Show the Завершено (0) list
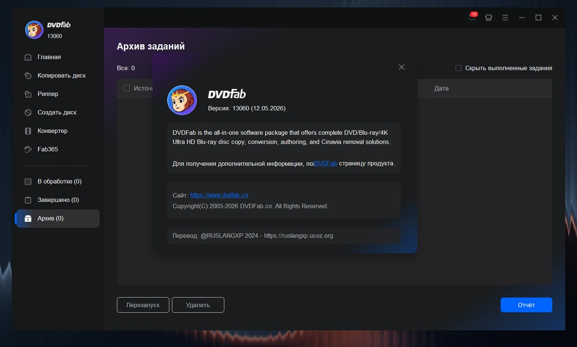The image size is (577, 347). [58, 200]
